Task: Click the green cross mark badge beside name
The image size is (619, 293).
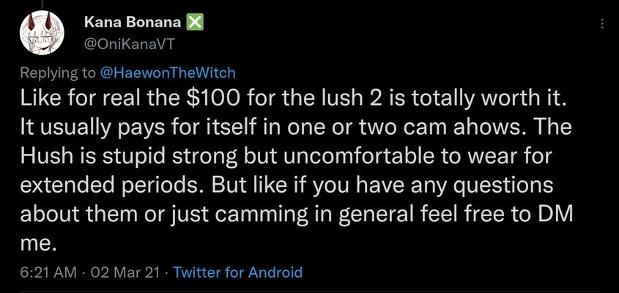Action: [194, 23]
